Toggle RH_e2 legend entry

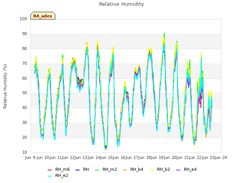[x=58, y=175]
